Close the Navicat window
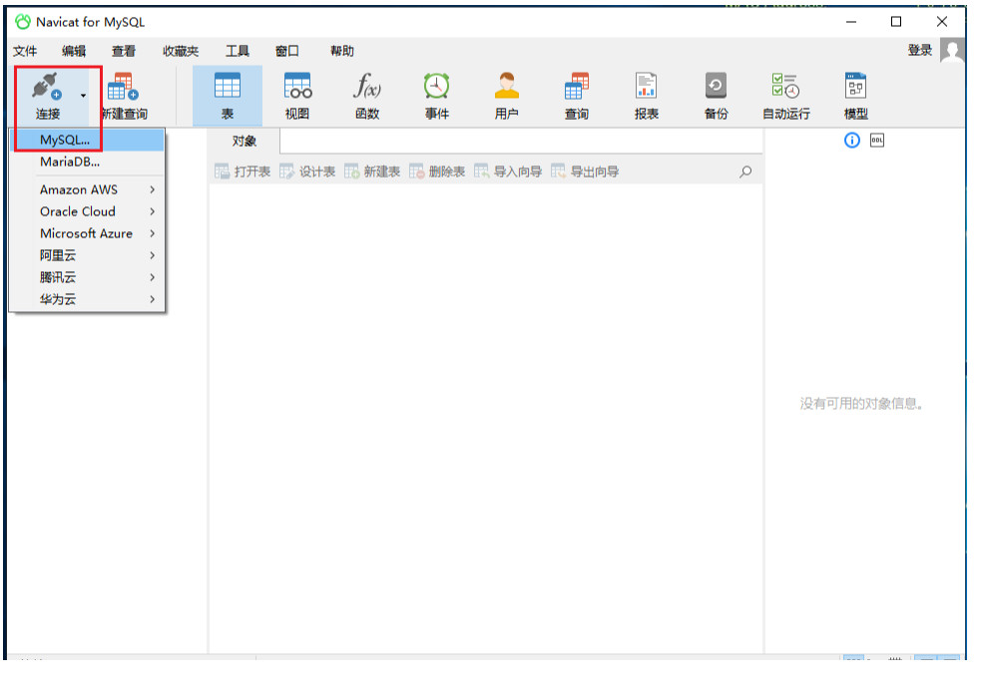The height and width of the screenshot is (698, 982). (942, 22)
